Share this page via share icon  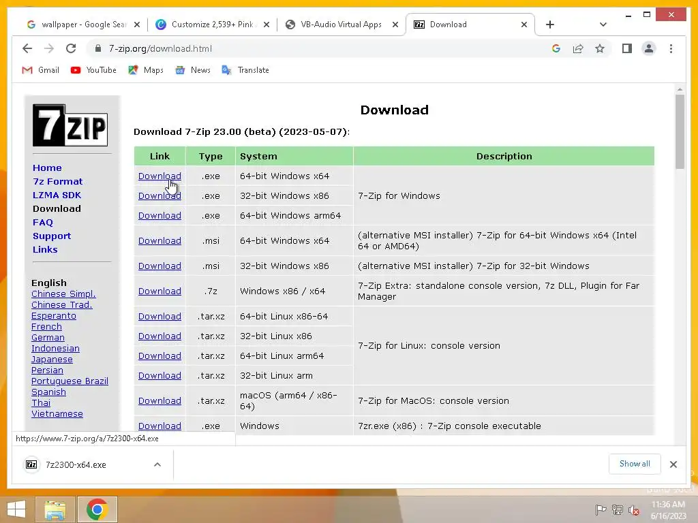point(578,48)
